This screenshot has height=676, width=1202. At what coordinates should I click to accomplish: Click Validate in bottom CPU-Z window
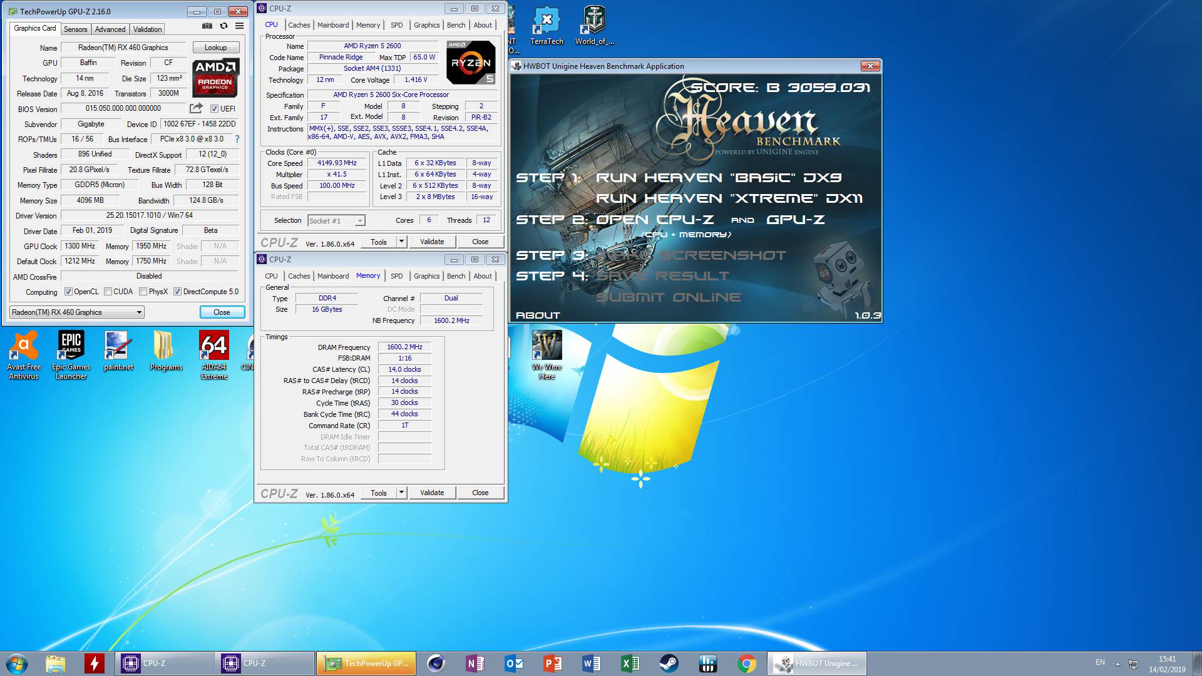click(x=432, y=493)
